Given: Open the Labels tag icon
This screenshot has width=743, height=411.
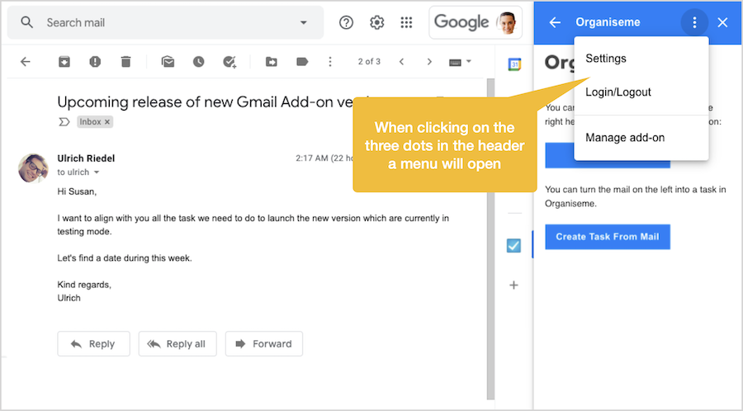Looking at the screenshot, I should [301, 62].
